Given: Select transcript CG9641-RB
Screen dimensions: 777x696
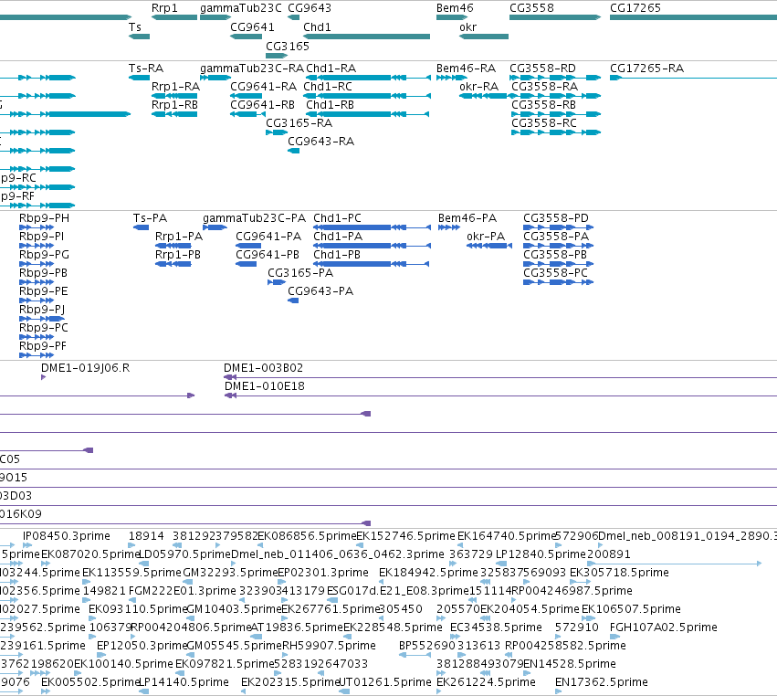Looking at the screenshot, I should point(247,114).
